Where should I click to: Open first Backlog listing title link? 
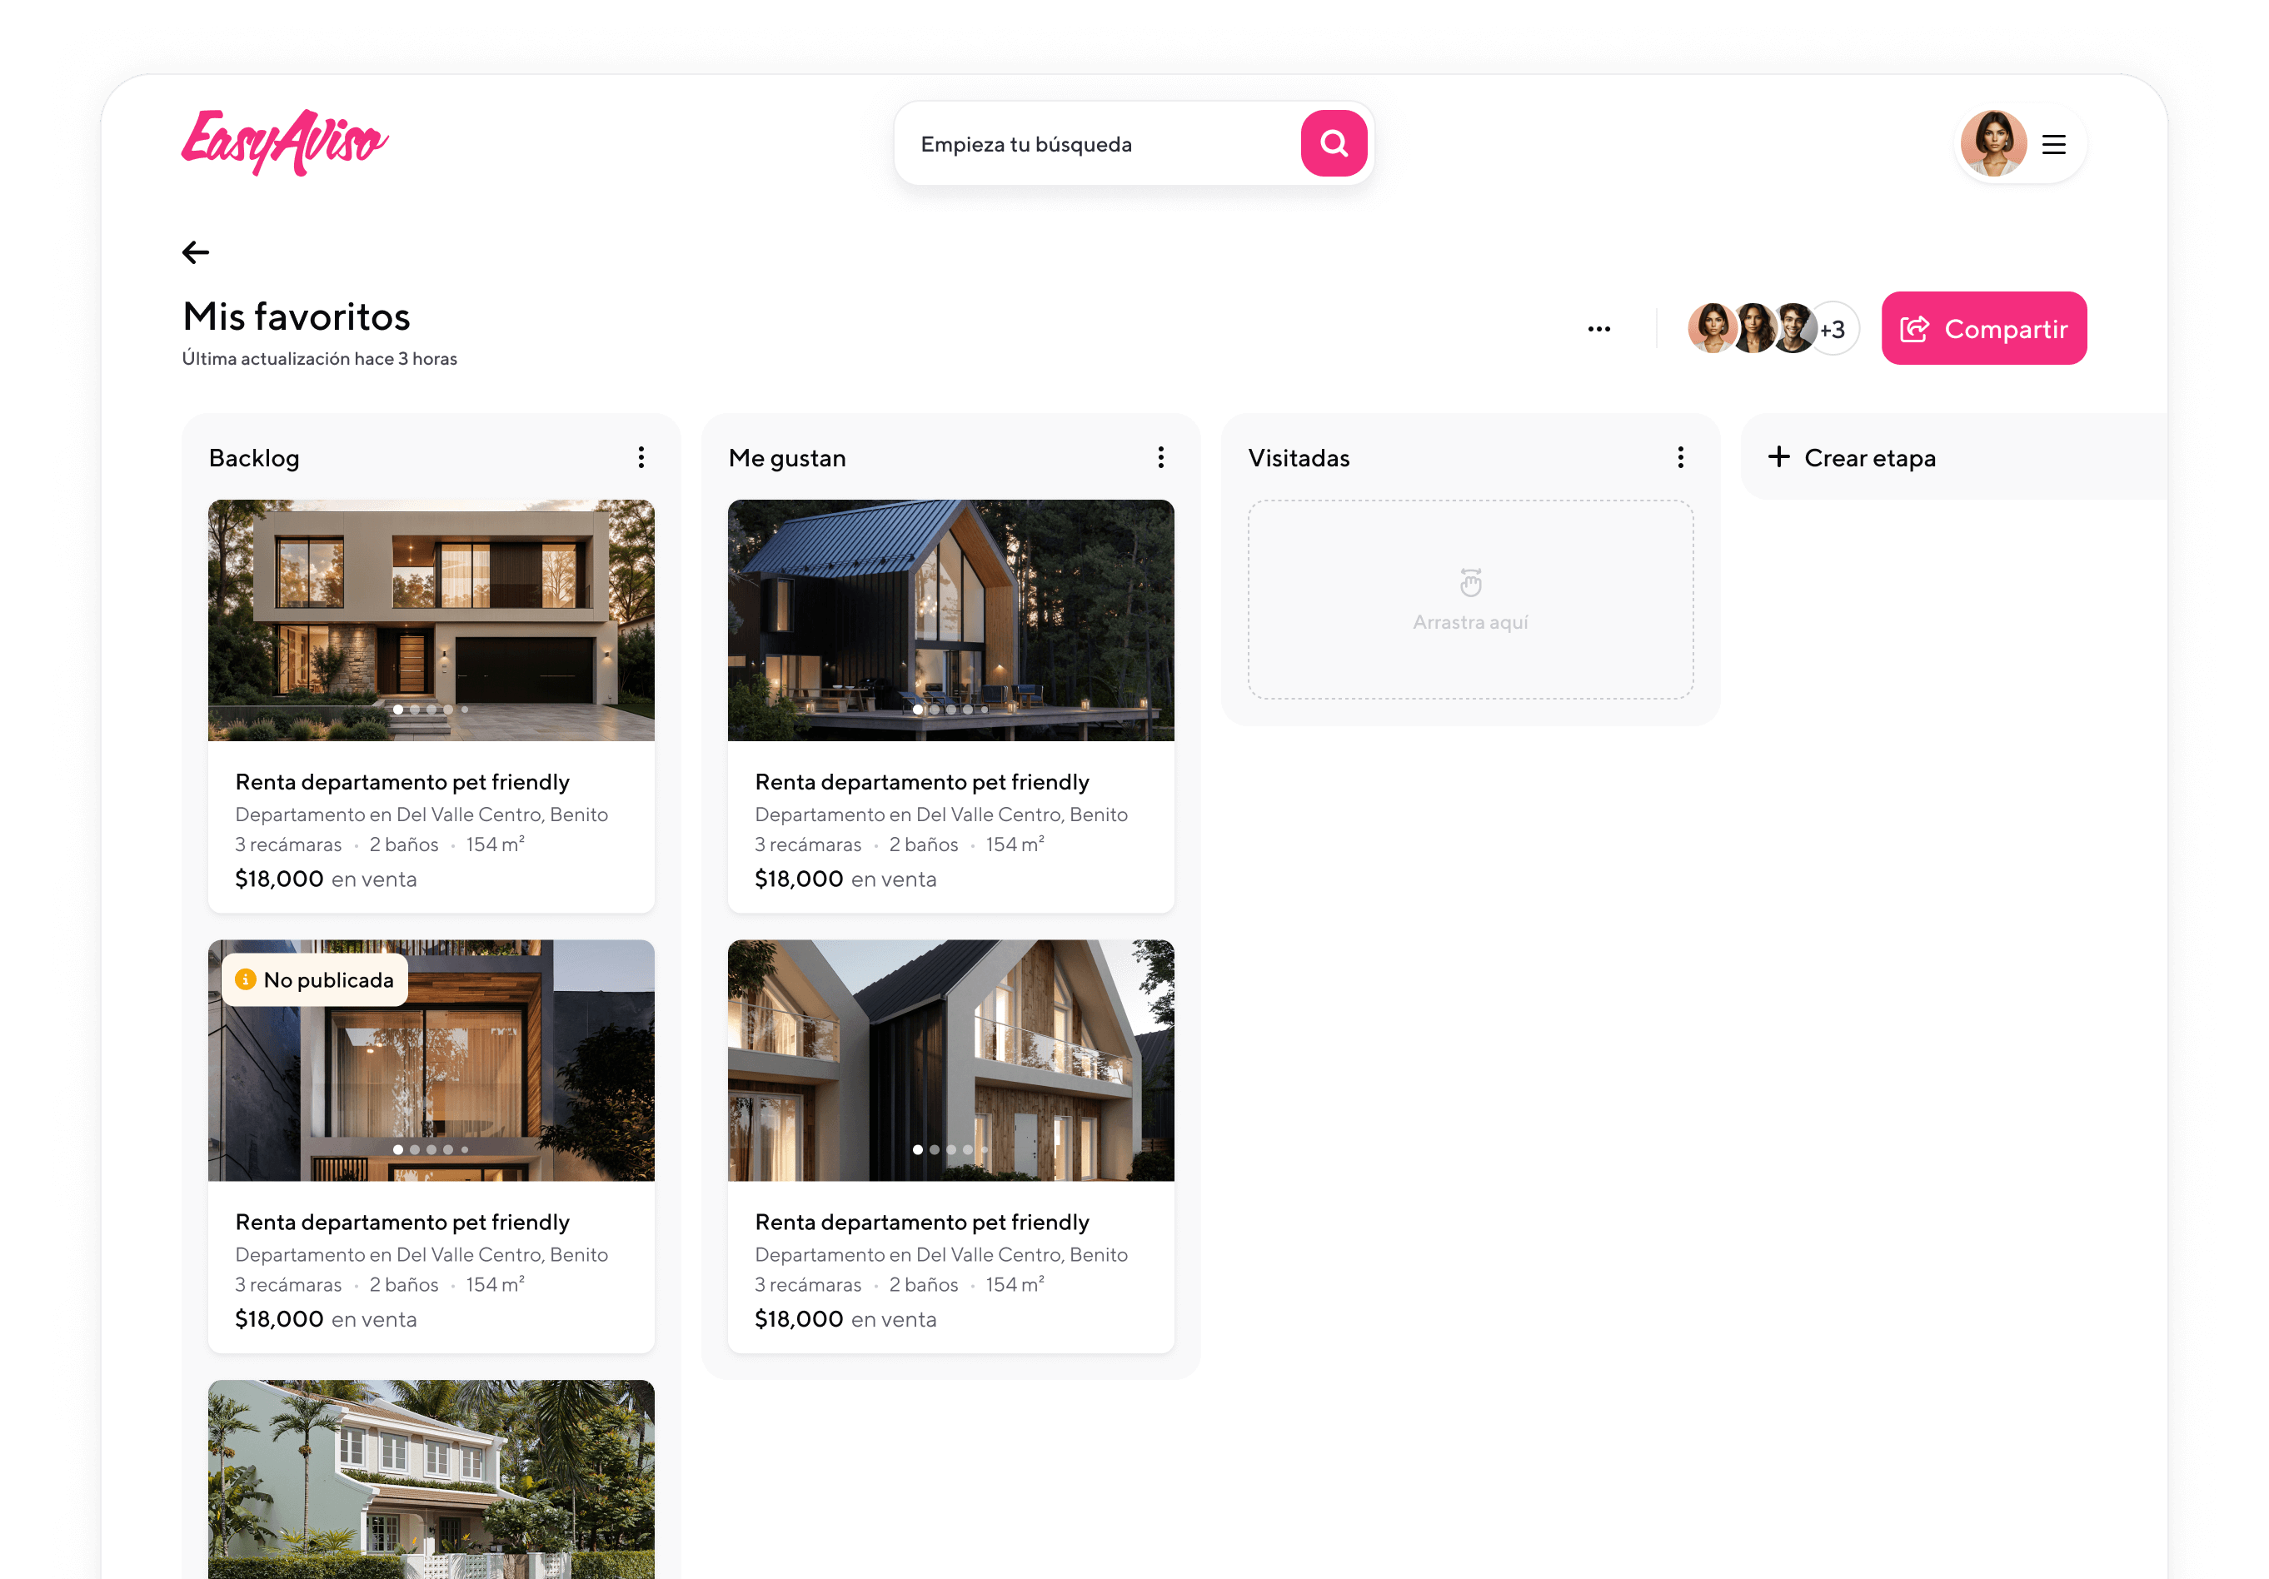point(401,782)
